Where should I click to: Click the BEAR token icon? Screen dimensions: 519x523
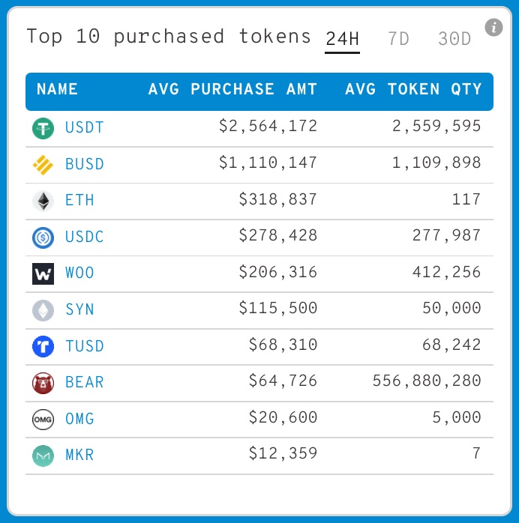(43, 383)
